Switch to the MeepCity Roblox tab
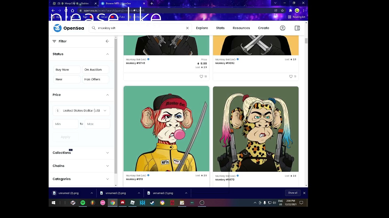 point(74,3)
